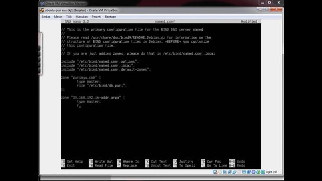
Task: Click the 'type master;' line under puriayu.com
Action: point(89,81)
